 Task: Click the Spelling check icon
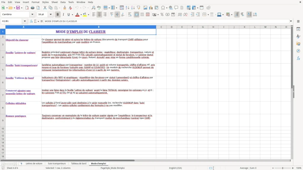click(99, 8)
